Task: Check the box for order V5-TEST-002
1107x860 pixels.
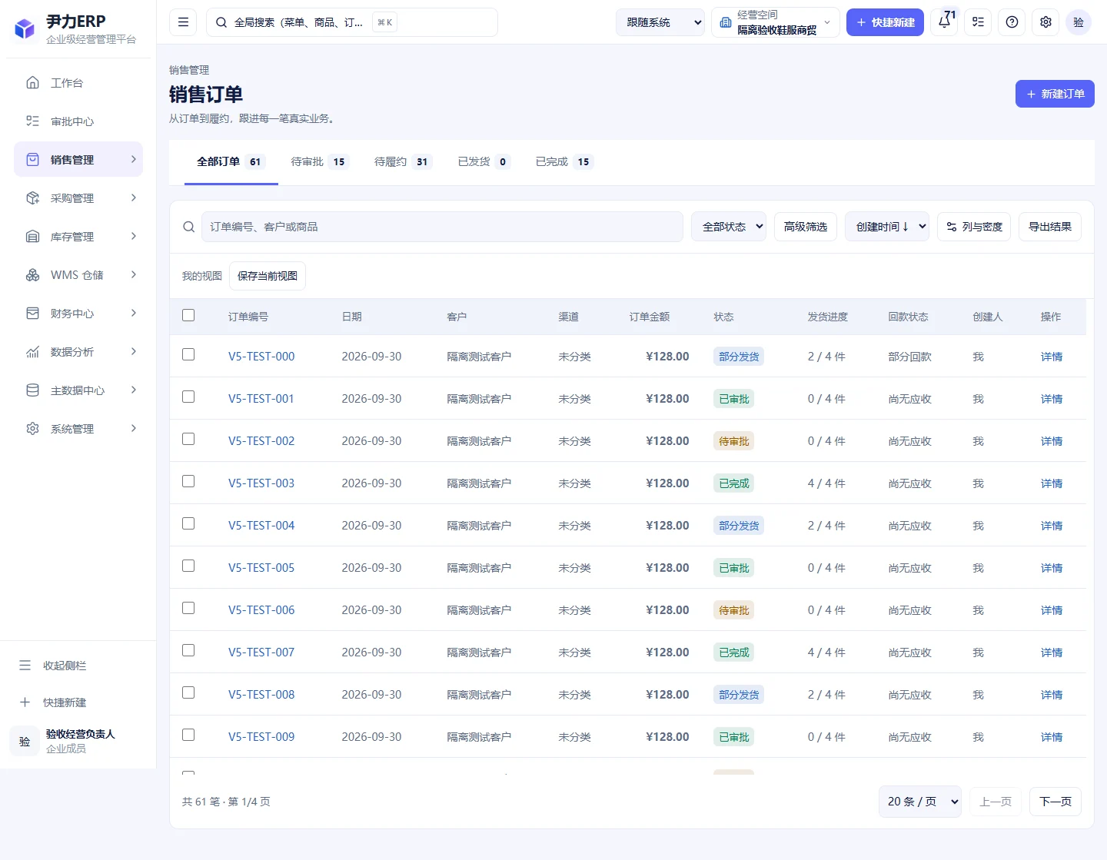Action: [x=188, y=439]
